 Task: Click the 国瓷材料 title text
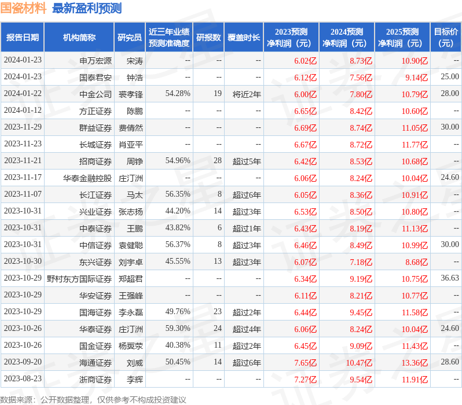tap(23, 8)
